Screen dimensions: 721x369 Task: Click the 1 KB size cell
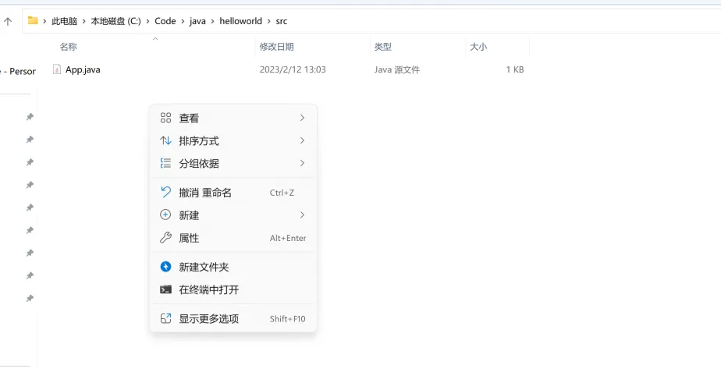click(515, 70)
